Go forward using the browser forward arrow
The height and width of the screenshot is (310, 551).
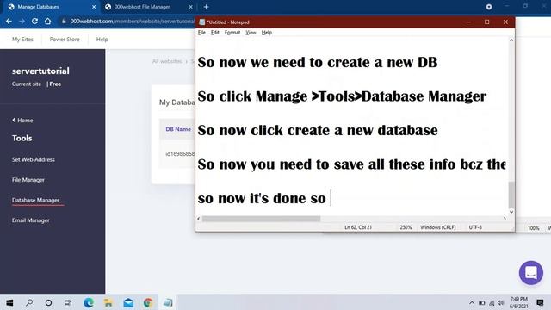pos(22,21)
